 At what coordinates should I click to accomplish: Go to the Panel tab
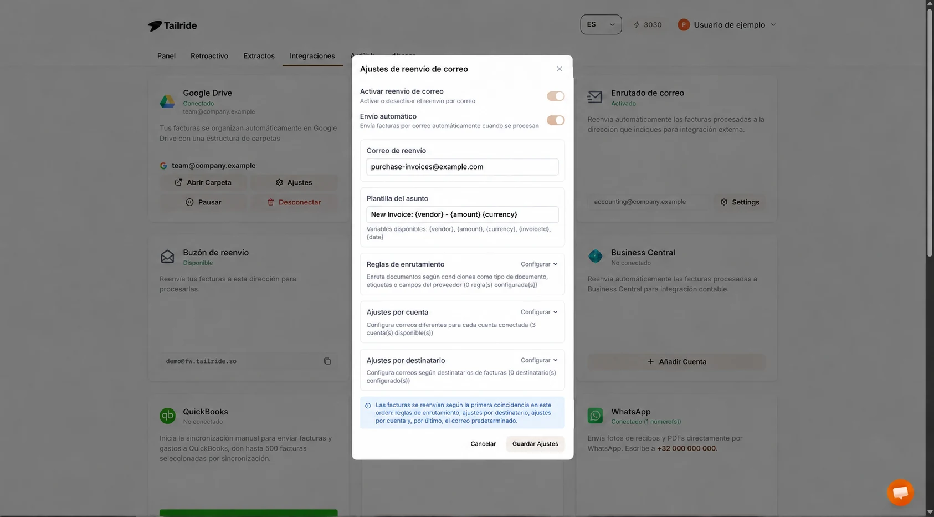[x=166, y=56]
